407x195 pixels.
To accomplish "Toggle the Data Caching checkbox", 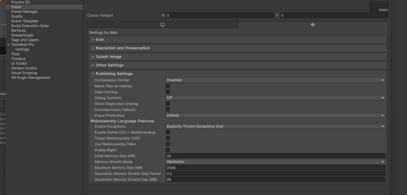I will coord(168,92).
